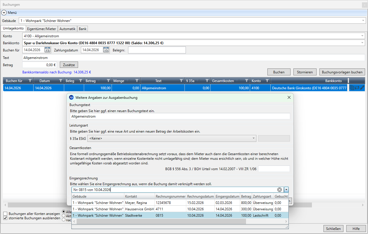Click horizontal scrollbar in invoice dropdown list
Image resolution: width=368 pixels, height=234 pixels.
(161, 221)
